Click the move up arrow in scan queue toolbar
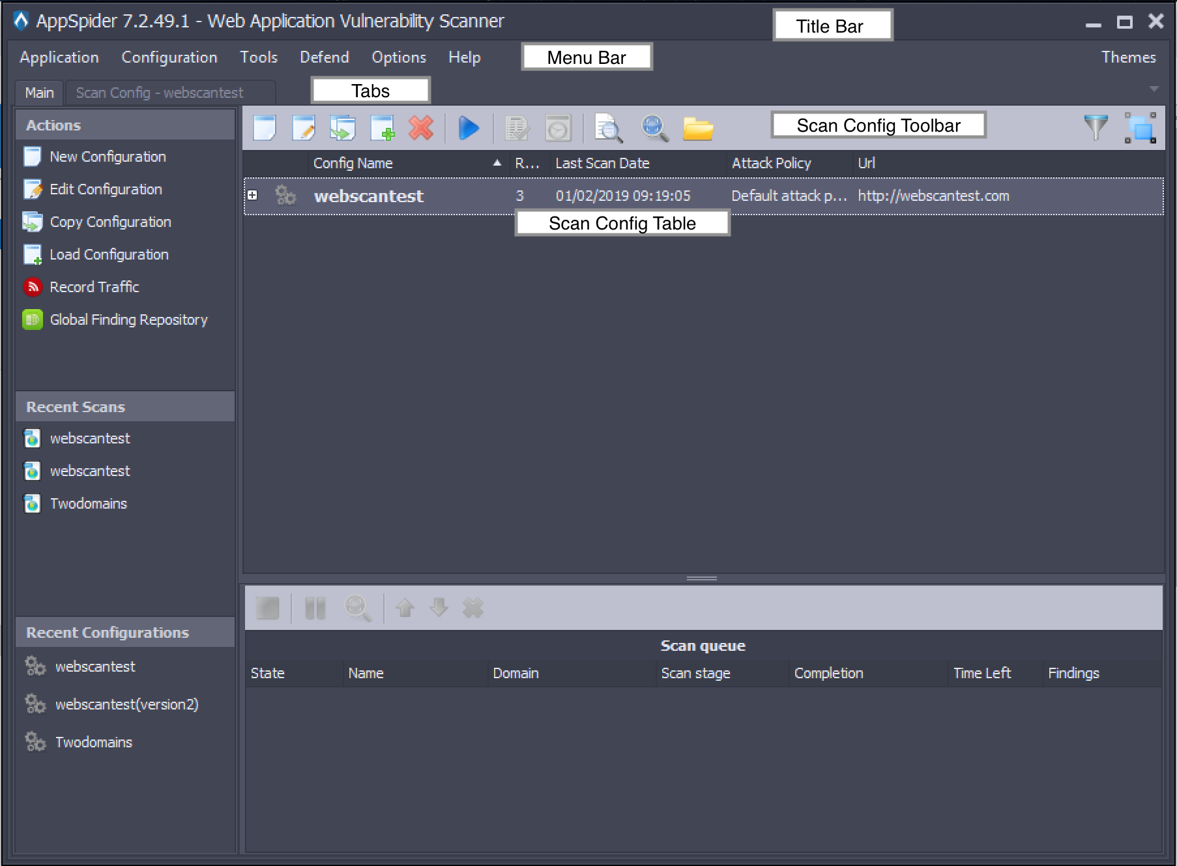This screenshot has width=1177, height=866. pos(405,608)
